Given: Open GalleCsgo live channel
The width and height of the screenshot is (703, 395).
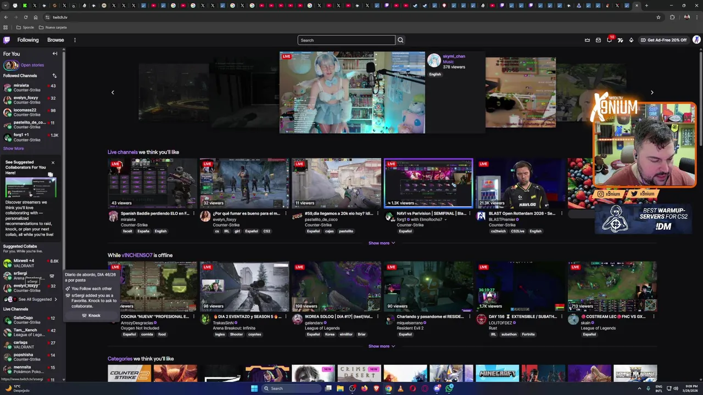Looking at the screenshot, I should [x=31, y=320].
